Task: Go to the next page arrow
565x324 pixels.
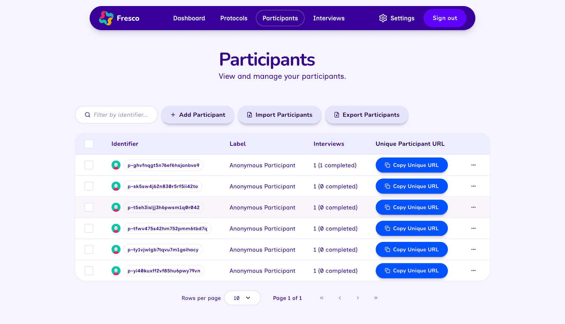Action: (x=358, y=298)
